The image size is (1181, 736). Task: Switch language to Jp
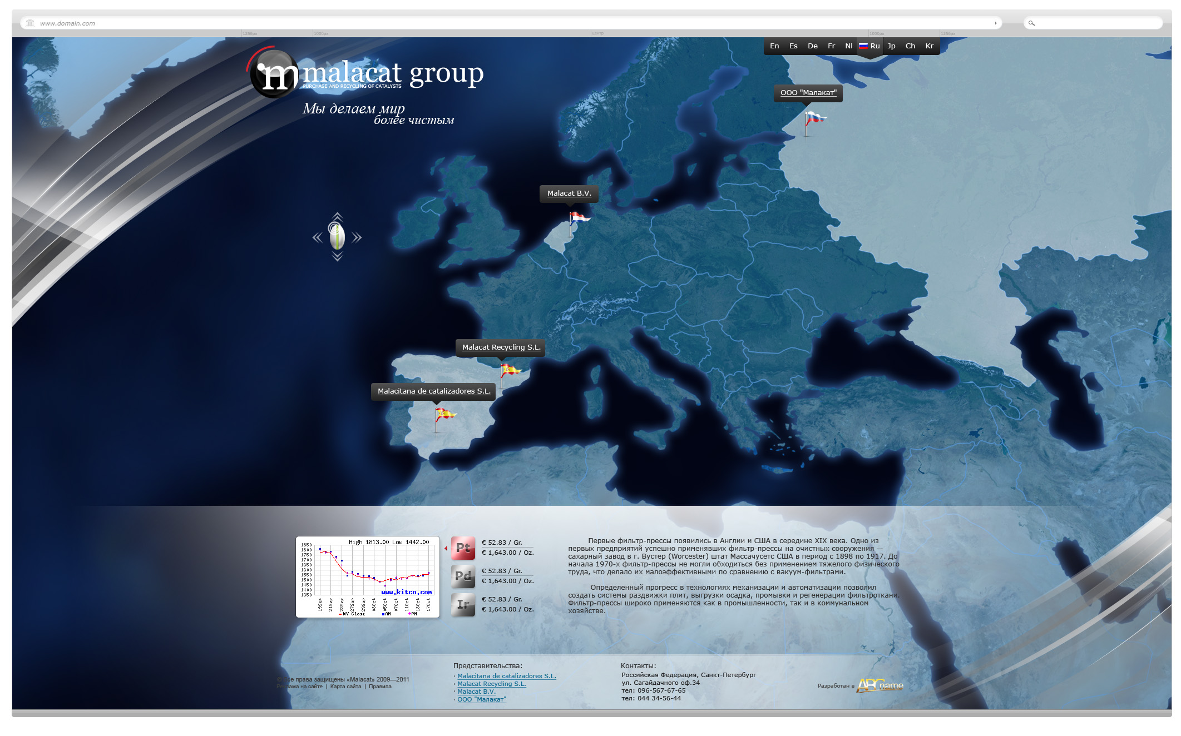pyautogui.click(x=891, y=46)
